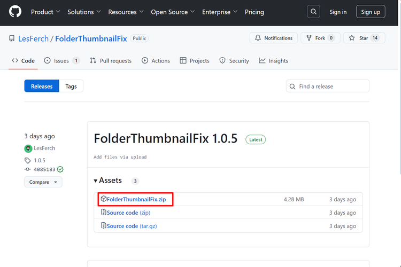Click the package icon beside FolderThumbnailFix.zip
401x267 pixels.
[103, 199]
